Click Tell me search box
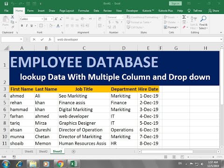224x168 pixels. [195, 11]
